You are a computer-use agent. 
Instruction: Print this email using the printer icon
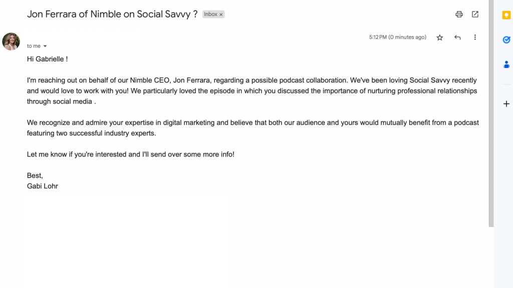pyautogui.click(x=459, y=14)
